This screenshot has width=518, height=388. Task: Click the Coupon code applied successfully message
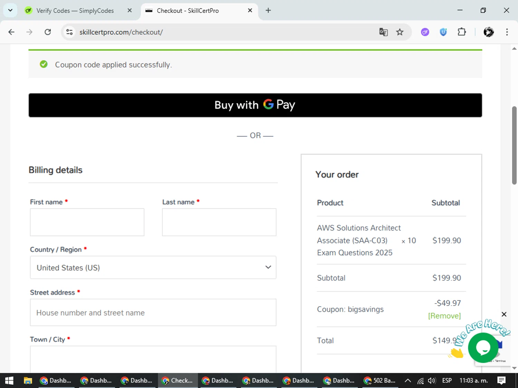coord(114,65)
